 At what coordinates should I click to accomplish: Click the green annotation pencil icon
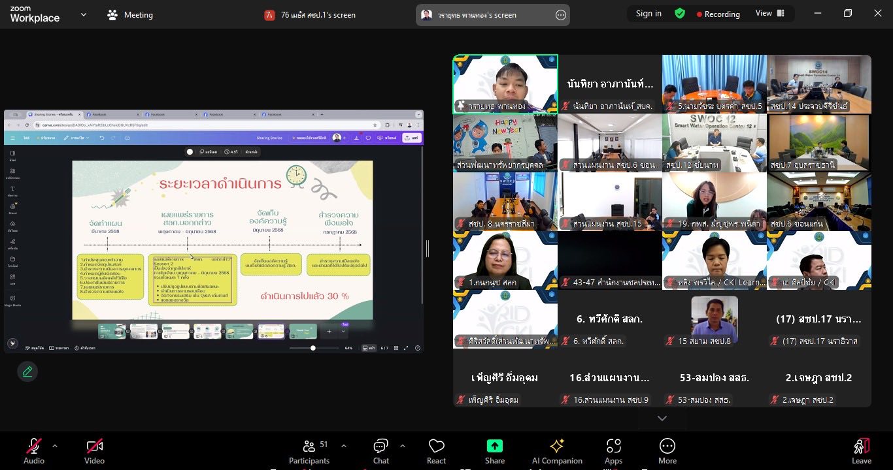[x=27, y=371]
